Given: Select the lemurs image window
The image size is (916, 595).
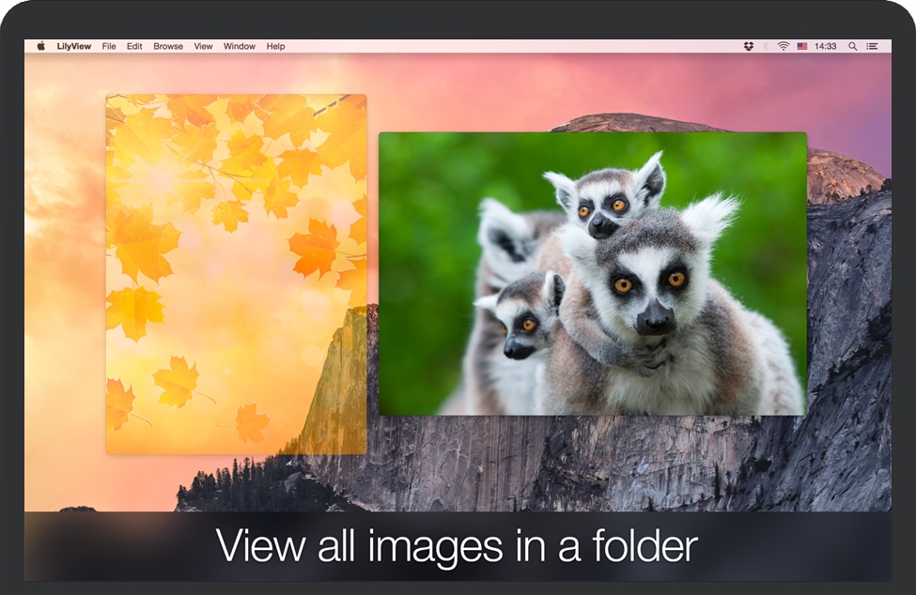Looking at the screenshot, I should point(593,274).
